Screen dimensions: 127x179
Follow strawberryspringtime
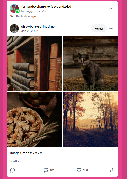coord(99,29)
